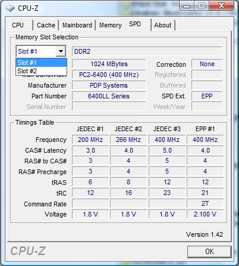Click the Memory Slot Selection group title
The height and width of the screenshot is (266, 239).
pyautogui.click(x=47, y=37)
